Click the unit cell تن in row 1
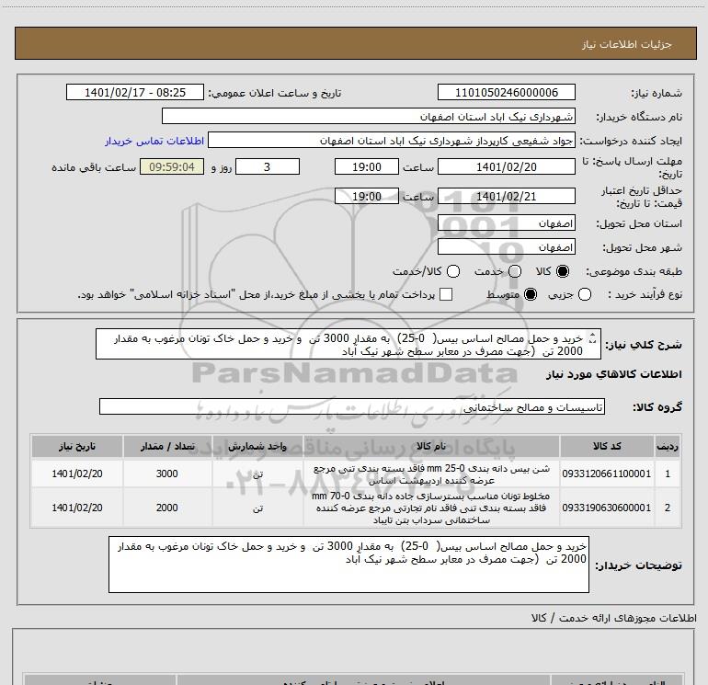This screenshot has height=685, width=708. [257, 474]
